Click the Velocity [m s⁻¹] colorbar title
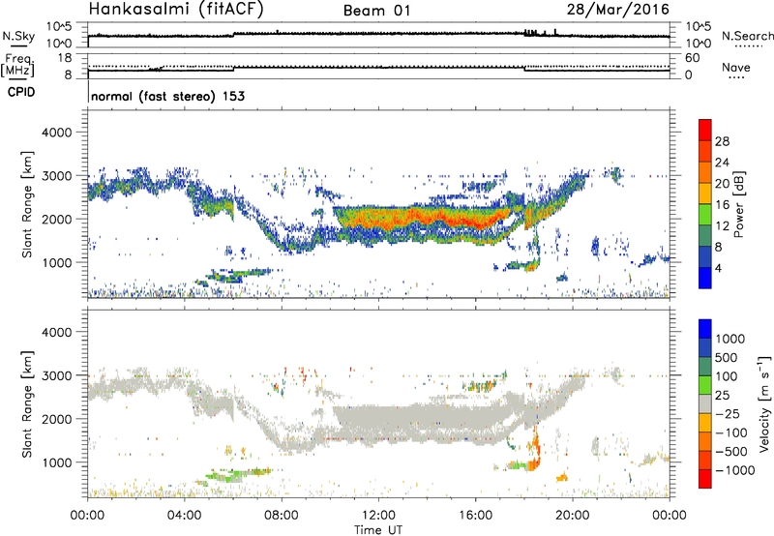 tap(764, 403)
